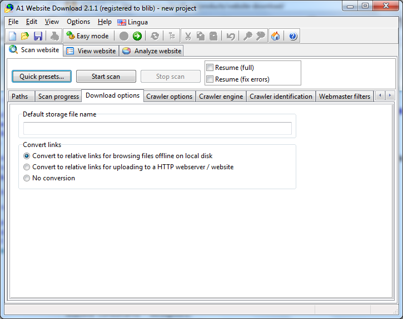The width and height of the screenshot is (403, 319).
Task: Open the Webmaster filters tab
Action: coord(345,97)
